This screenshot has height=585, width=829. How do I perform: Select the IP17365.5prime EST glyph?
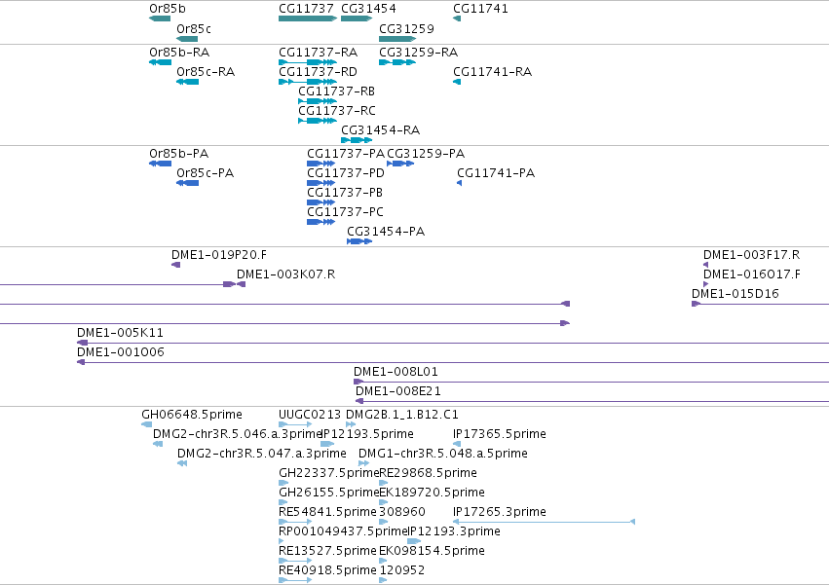pos(457,445)
